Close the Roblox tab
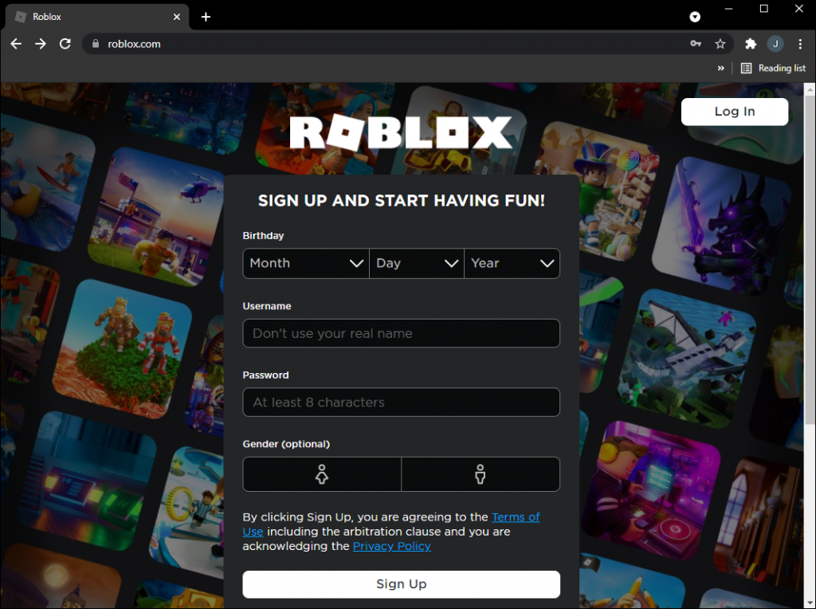The height and width of the screenshot is (609, 816). [177, 17]
